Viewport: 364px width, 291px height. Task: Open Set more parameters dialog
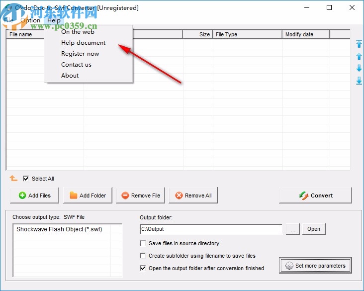tap(315, 265)
